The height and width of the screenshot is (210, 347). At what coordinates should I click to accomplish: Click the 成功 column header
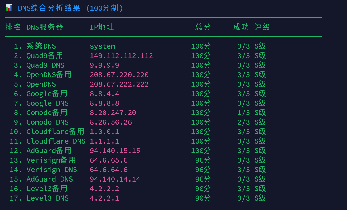click(241, 27)
